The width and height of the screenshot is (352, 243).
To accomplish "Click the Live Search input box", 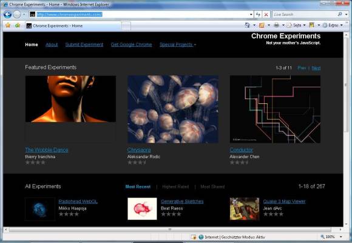I will pos(304,15).
